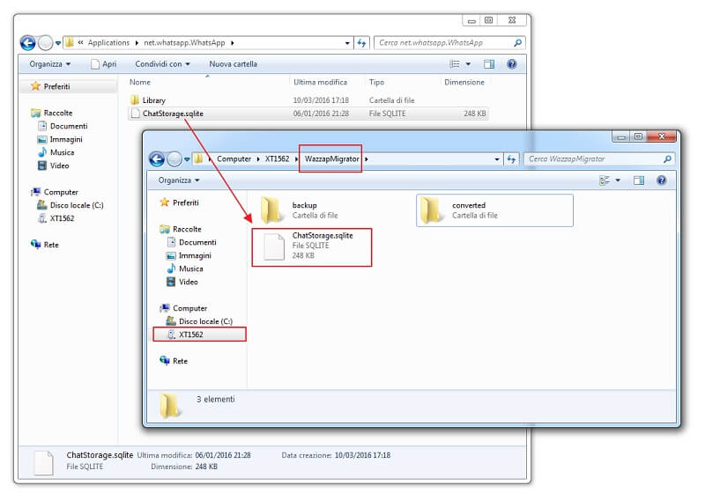Select Disco locale (C:) in back window sidebar
705x500 pixels.
[x=76, y=205]
